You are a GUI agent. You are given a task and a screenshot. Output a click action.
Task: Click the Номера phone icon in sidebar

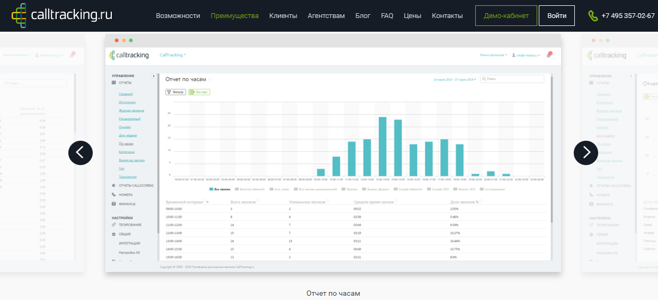[x=114, y=195]
